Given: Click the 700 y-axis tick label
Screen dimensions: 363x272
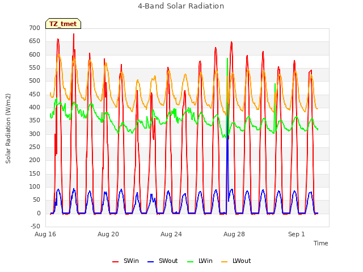Looking at the screenshot, I should pyautogui.click(x=35, y=28).
